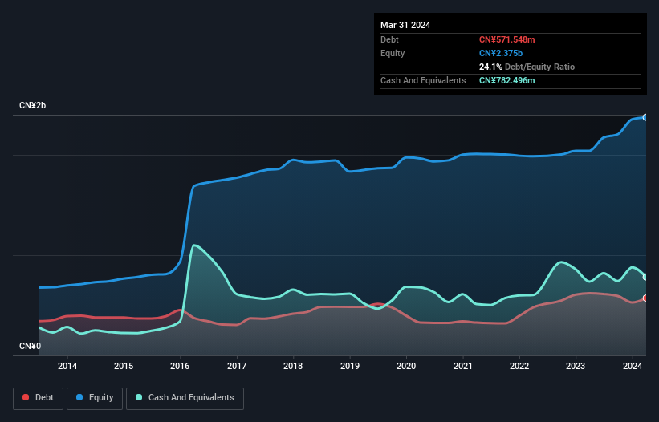This screenshot has width=659, height=422.
Task: Select the Cash endpoint marker on chart
Action: (x=645, y=277)
